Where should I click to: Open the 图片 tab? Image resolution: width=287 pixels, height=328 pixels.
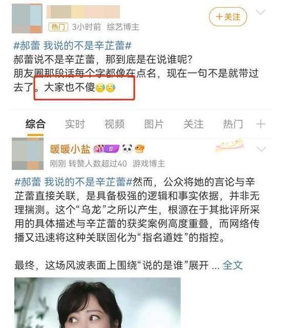click(154, 124)
